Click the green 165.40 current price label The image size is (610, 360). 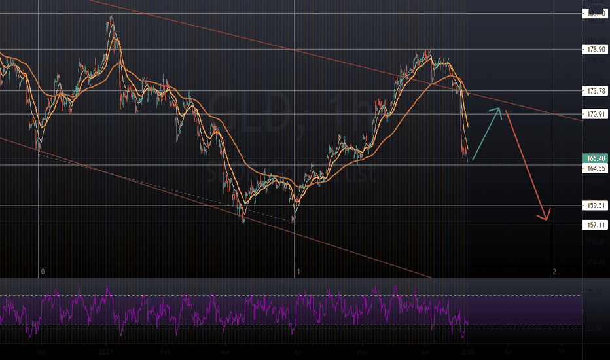click(x=595, y=158)
